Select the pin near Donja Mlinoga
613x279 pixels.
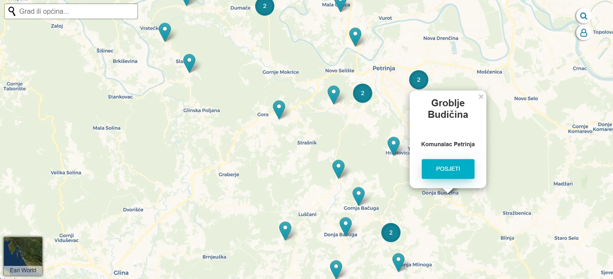point(398,261)
